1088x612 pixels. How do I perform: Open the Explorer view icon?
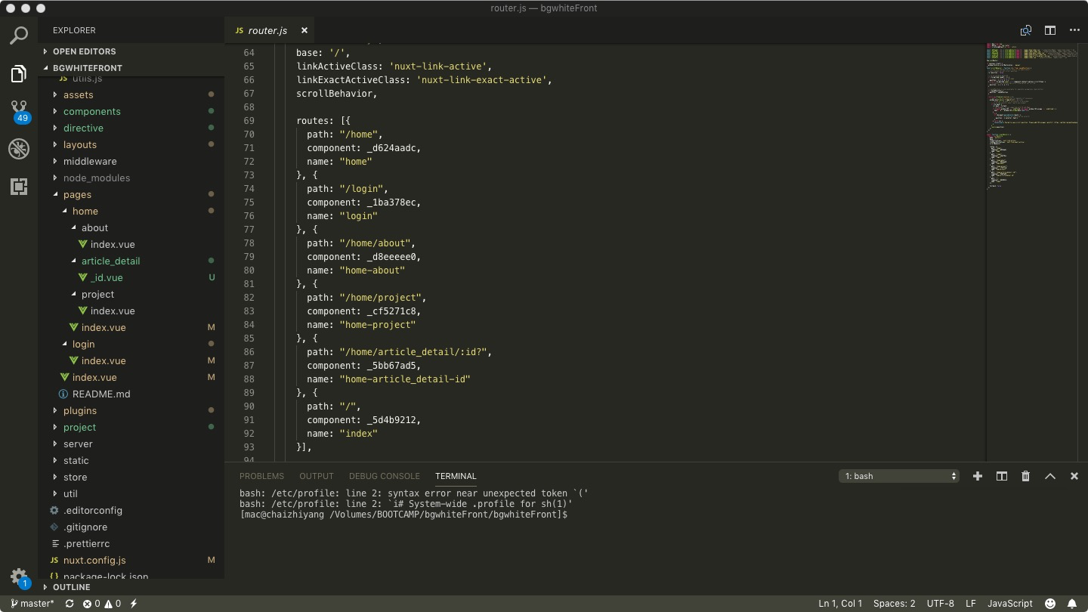[x=19, y=73]
